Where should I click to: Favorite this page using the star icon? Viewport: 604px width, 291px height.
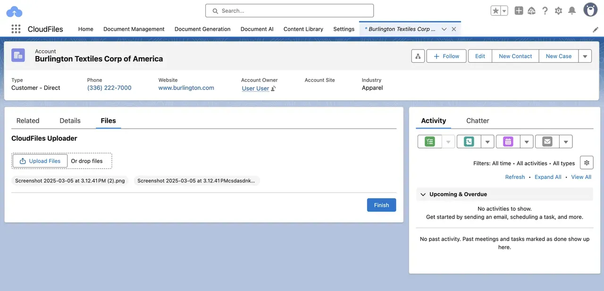click(496, 10)
